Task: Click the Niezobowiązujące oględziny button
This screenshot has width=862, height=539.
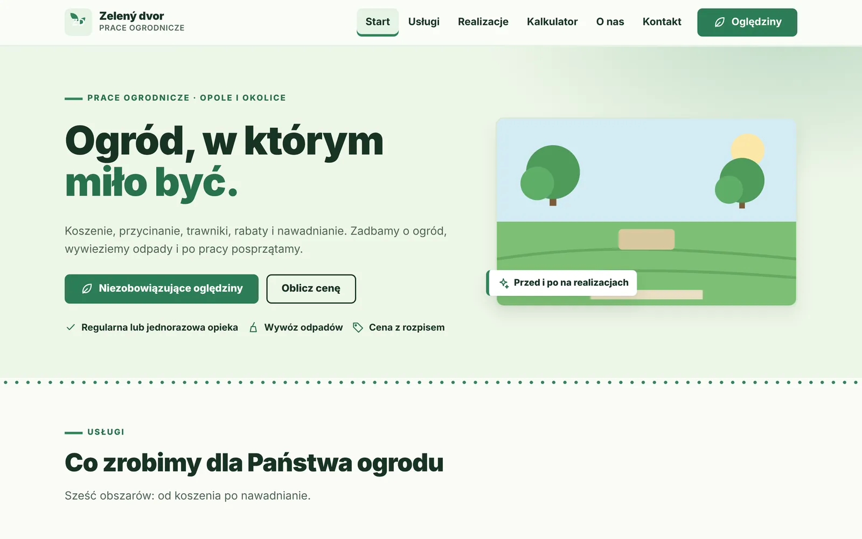Action: pos(162,289)
